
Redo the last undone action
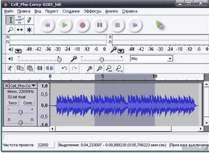click(74, 69)
